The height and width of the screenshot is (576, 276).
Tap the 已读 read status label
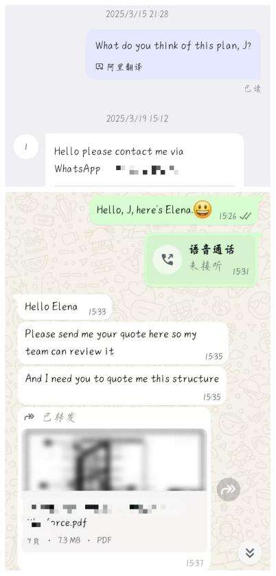(253, 89)
